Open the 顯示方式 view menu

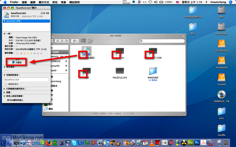(x=44, y=2)
